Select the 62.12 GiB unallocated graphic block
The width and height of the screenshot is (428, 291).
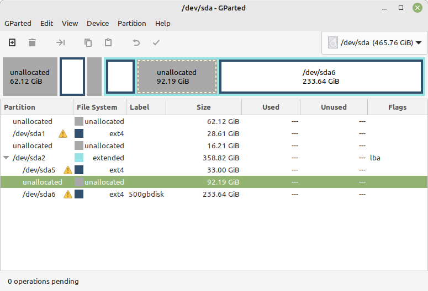pyautogui.click(x=30, y=77)
